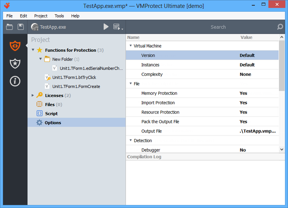This screenshot has height=208, width=288.
Task: Click the TestApp.exe application icon
Action: (35, 27)
